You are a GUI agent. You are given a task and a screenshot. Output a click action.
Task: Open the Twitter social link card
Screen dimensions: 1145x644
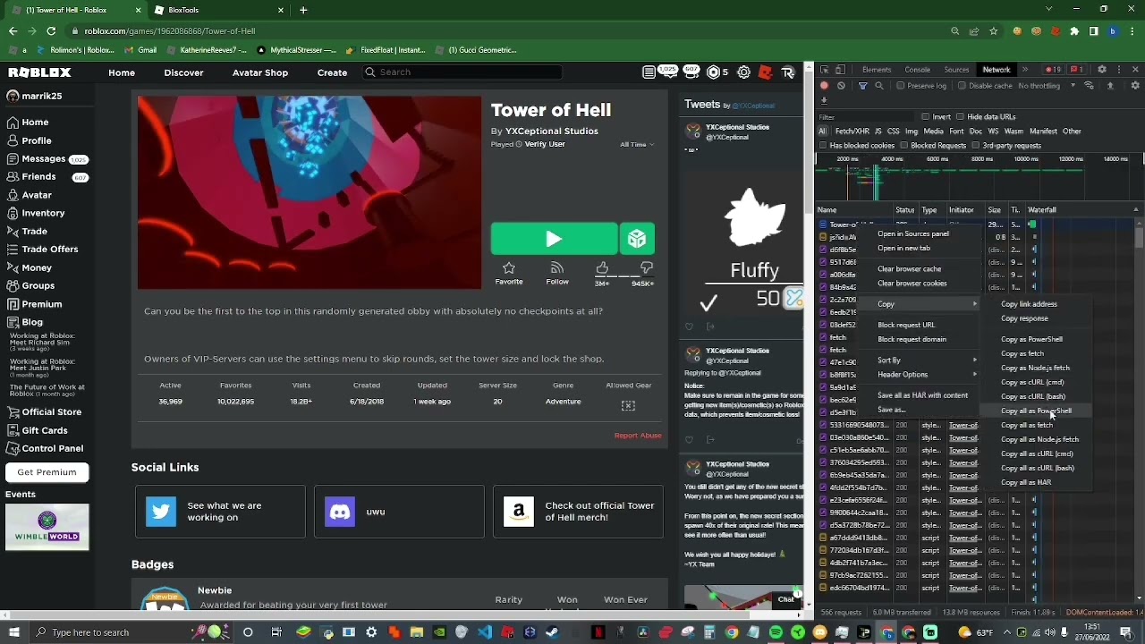pos(220,512)
